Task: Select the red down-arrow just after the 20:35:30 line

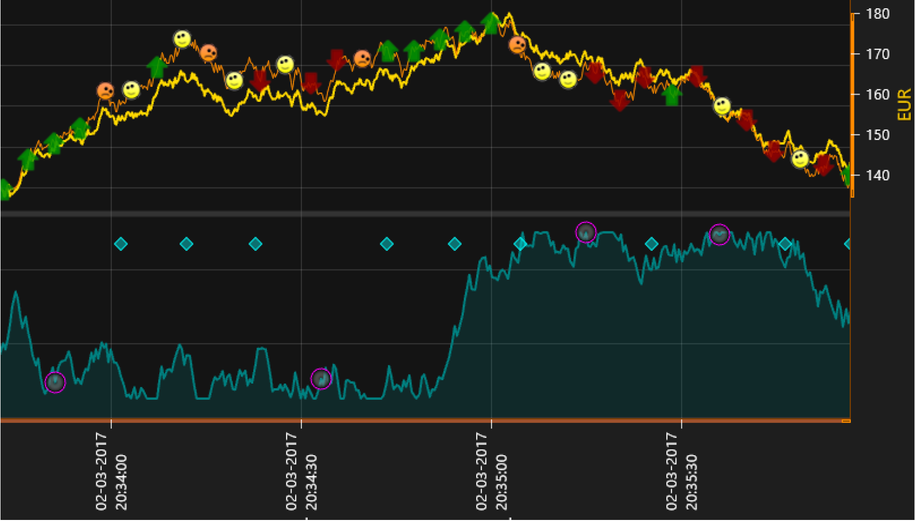Action: click(x=697, y=76)
